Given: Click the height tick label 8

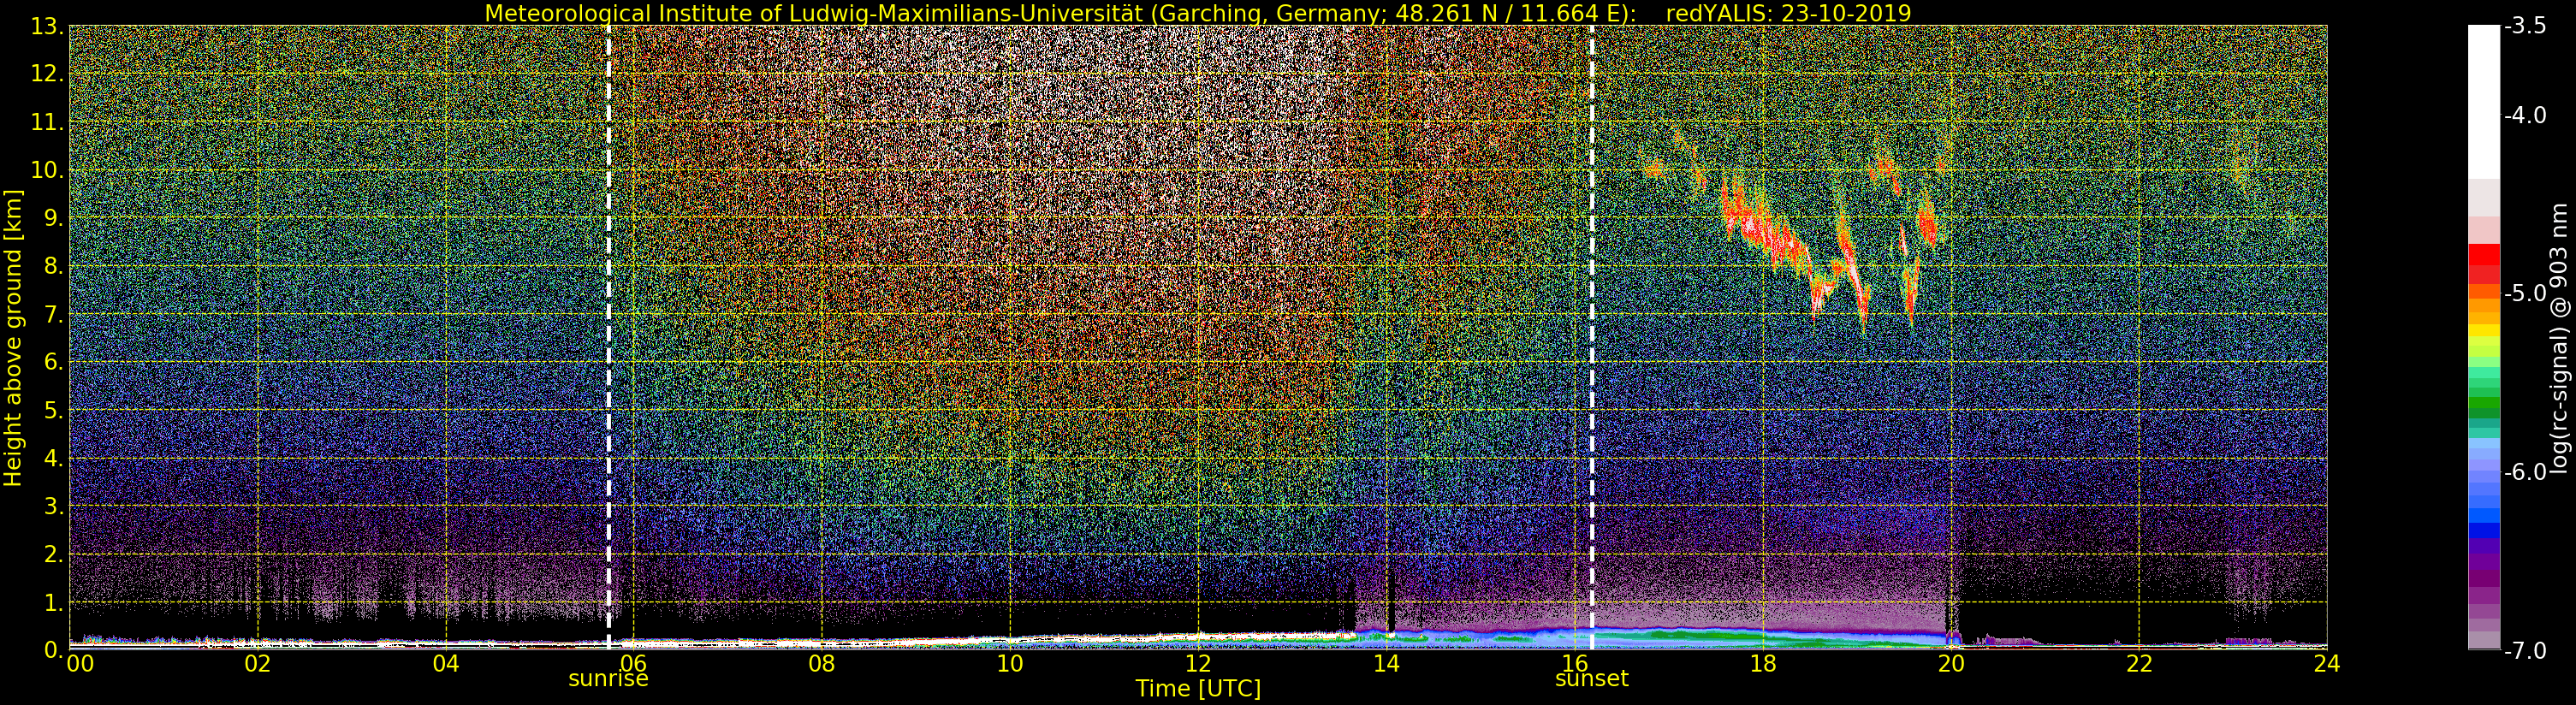Looking at the screenshot, I should coord(54,266).
